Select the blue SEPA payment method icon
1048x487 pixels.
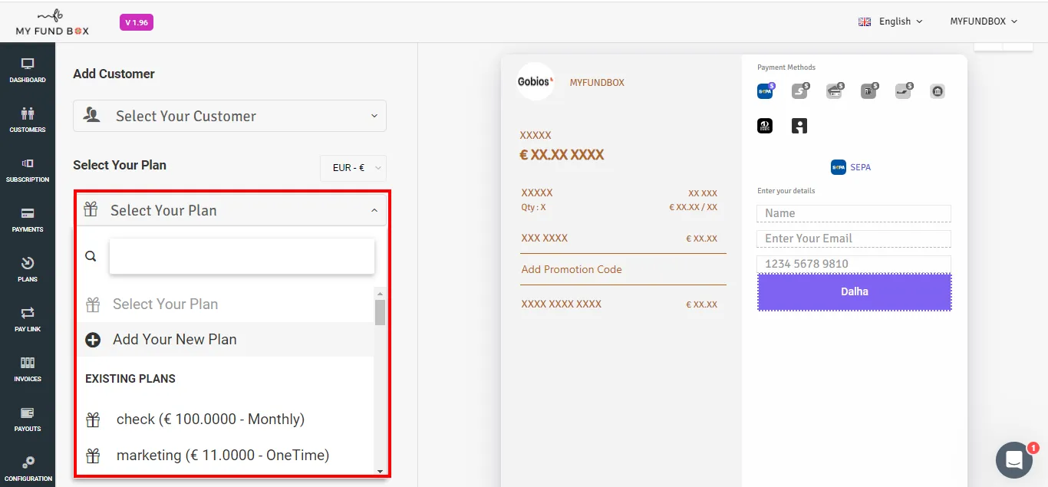[765, 92]
